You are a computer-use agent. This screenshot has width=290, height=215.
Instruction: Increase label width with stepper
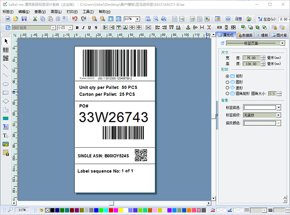coord(263,57)
